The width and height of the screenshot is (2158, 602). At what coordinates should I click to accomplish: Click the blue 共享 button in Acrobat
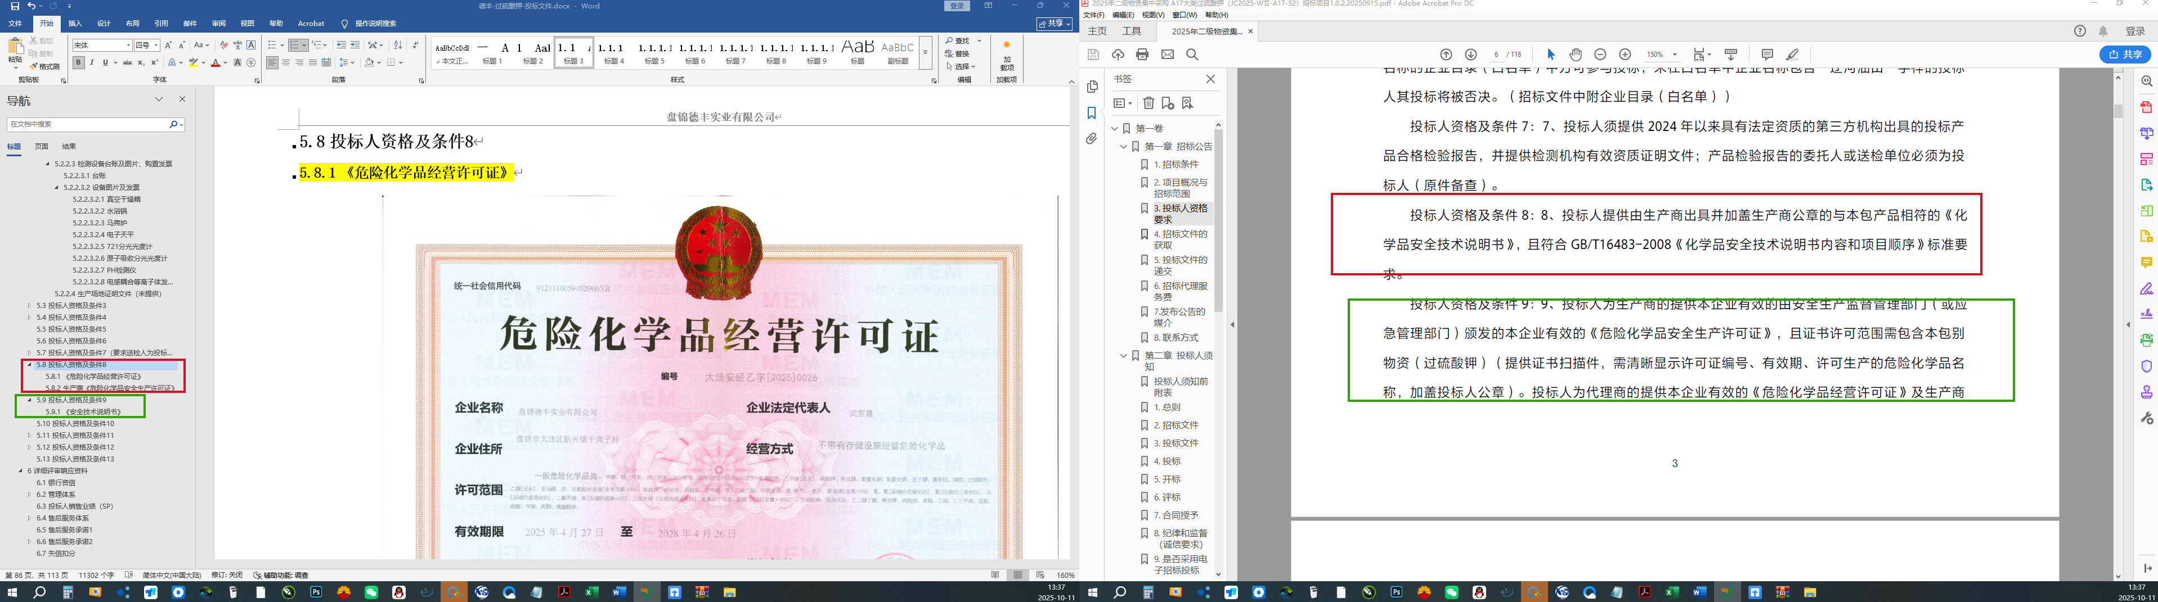[x=2125, y=55]
